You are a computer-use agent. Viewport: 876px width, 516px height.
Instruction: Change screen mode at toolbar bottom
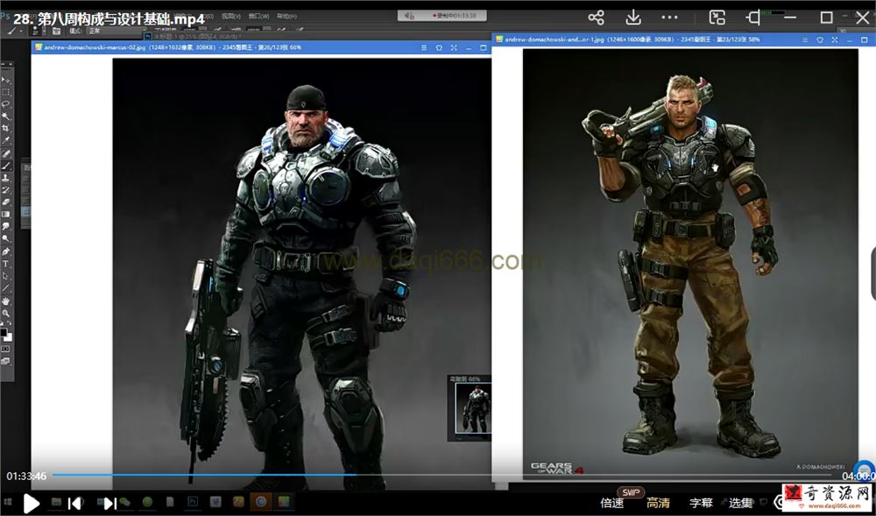[6, 361]
